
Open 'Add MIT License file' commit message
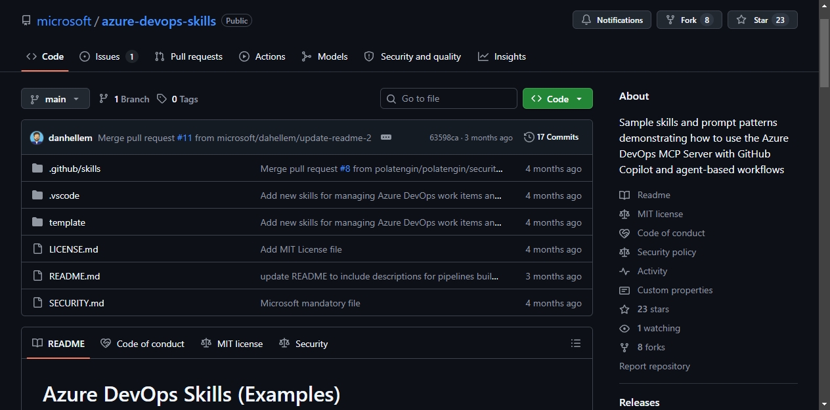point(301,249)
